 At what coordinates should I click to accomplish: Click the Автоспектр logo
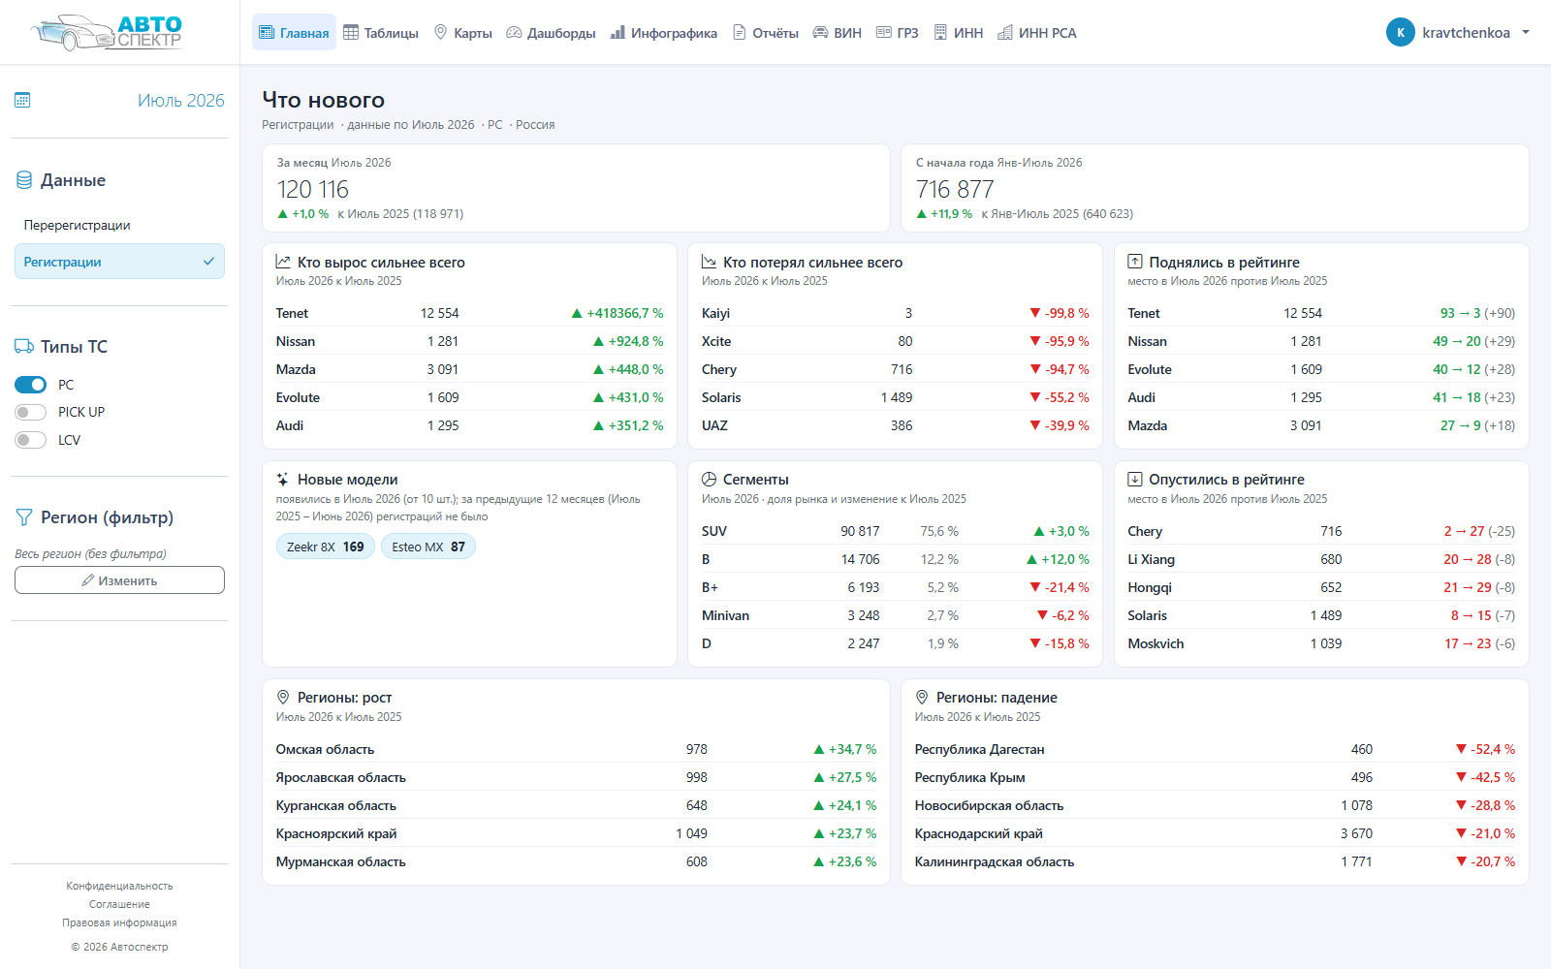107,32
